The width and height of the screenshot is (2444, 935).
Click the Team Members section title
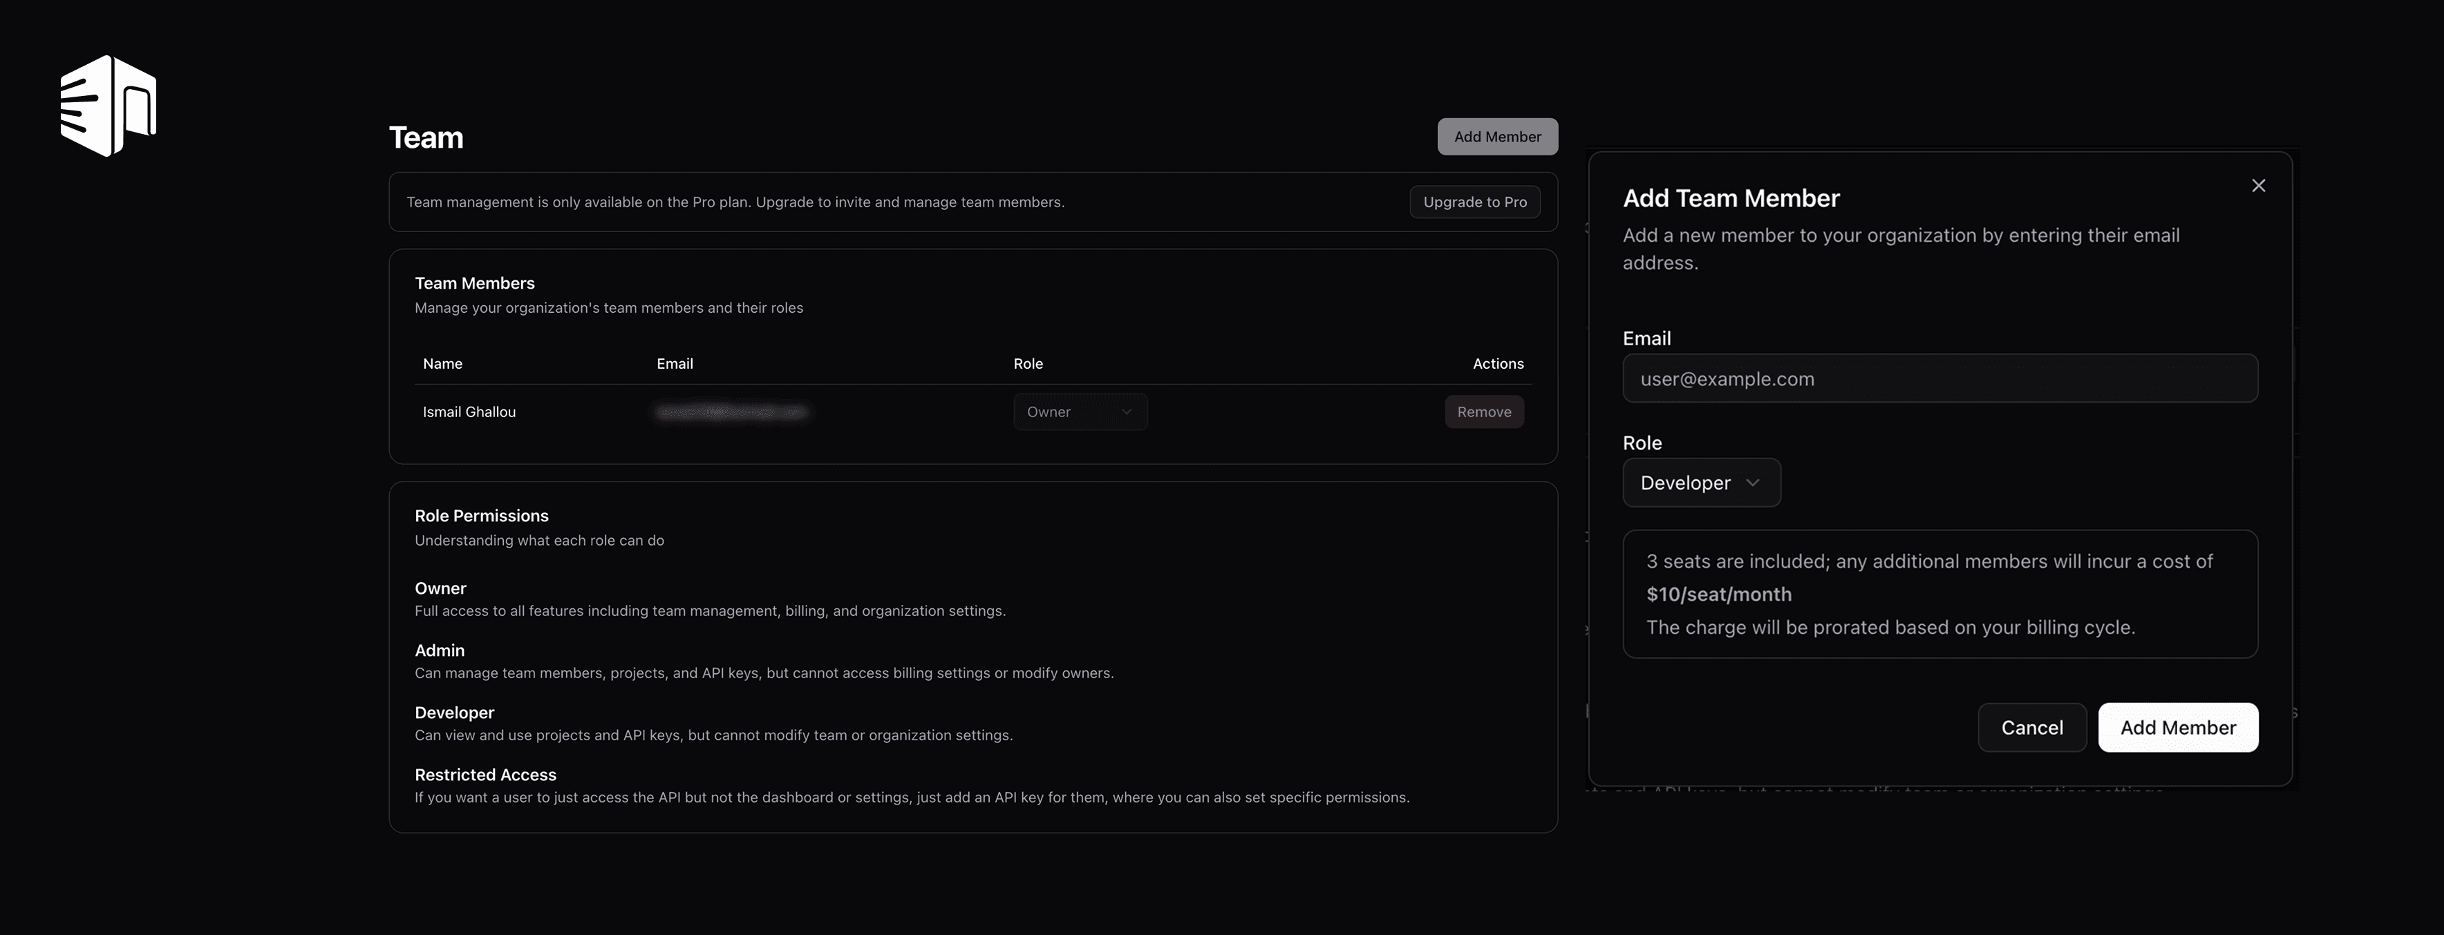(474, 282)
